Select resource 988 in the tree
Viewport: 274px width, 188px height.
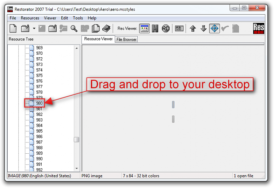tap(39, 148)
